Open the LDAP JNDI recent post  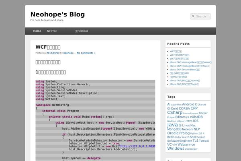[x=179, y=73]
